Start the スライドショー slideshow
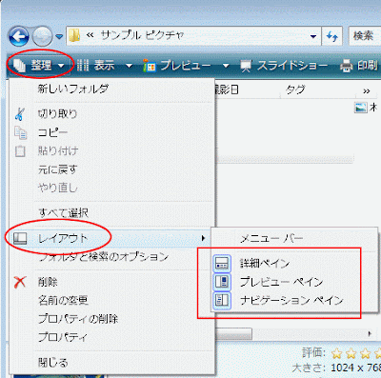This screenshot has width=381, height=378. point(284,66)
